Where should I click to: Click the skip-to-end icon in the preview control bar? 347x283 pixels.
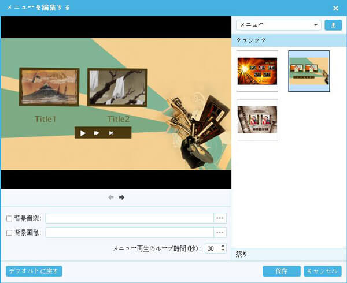coord(111,133)
